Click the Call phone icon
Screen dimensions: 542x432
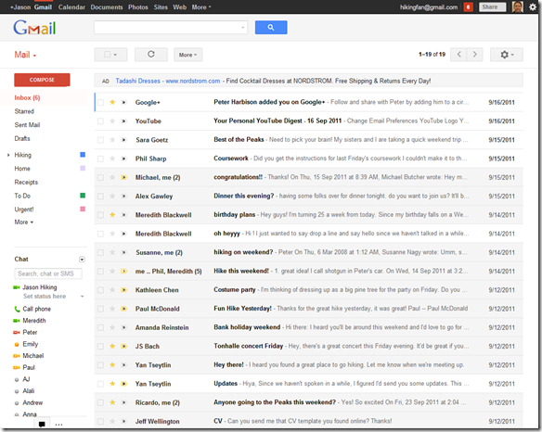point(17,309)
